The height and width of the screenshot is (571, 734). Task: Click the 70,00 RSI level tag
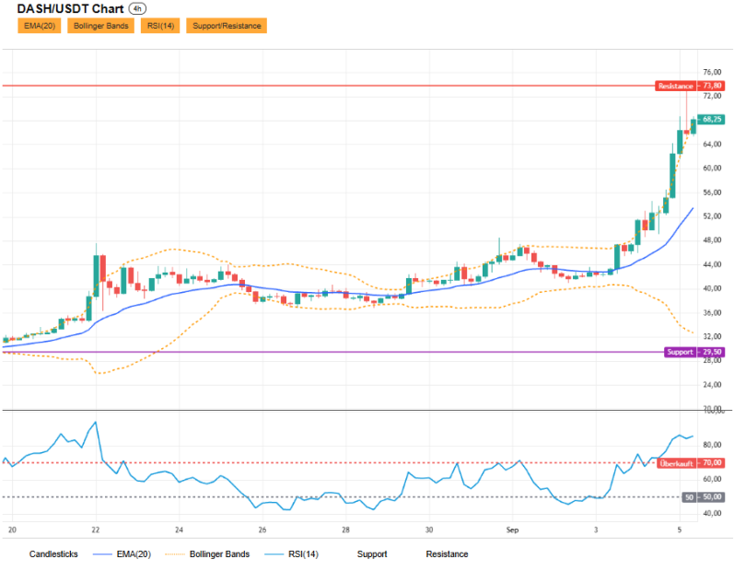point(712,463)
